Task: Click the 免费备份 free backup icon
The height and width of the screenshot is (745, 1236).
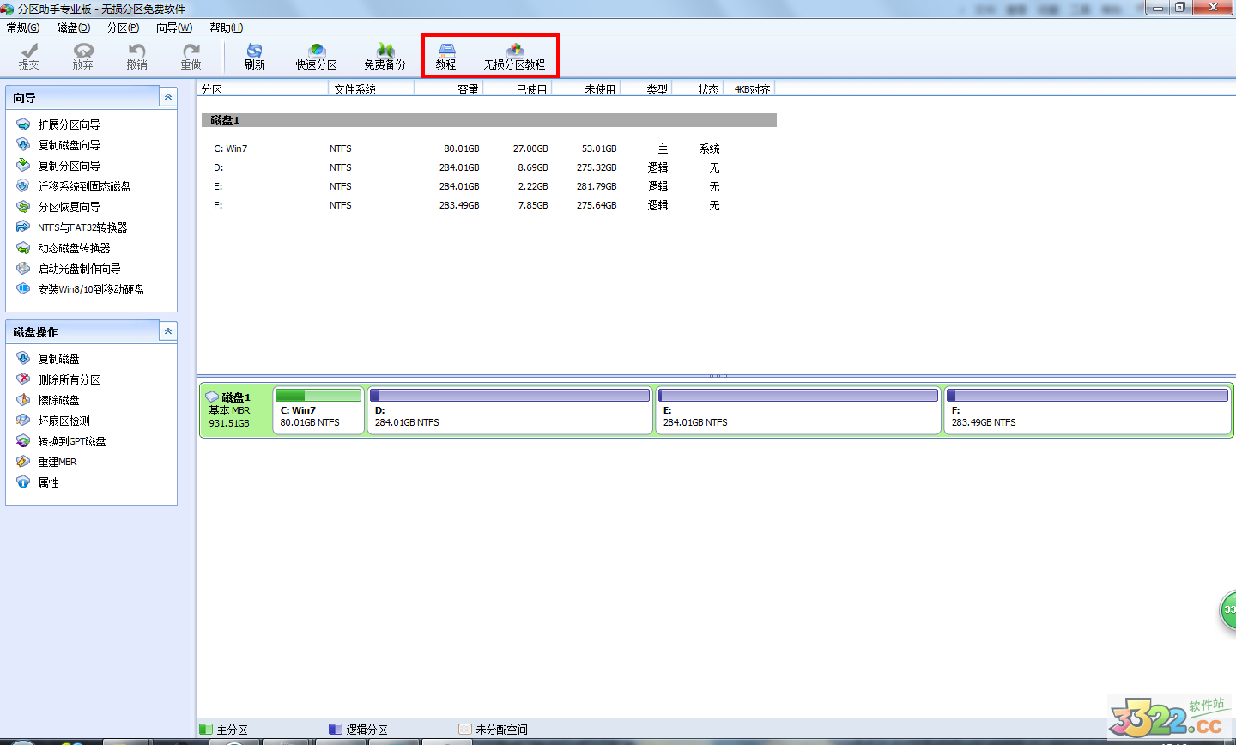Action: pos(385,57)
